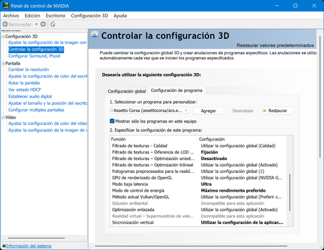Image resolution: width=324 pixels, height=250 pixels.
Task: Toggle Mostrar sólo los programas en este equipo
Action: tap(112, 121)
